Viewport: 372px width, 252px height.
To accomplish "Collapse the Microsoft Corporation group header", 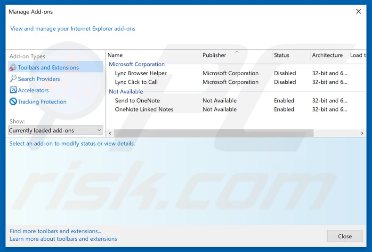I will [x=137, y=64].
